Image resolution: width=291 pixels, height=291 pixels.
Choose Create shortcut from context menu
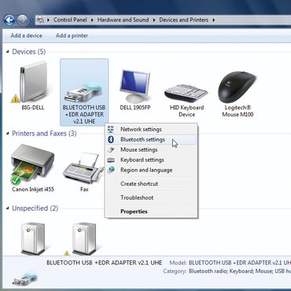151,184
